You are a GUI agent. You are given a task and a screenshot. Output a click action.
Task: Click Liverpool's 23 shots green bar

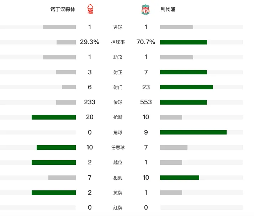coord(186,87)
